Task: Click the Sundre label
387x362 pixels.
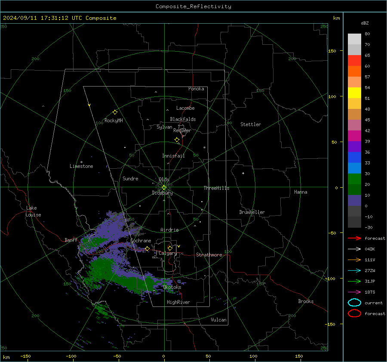Action: pyautogui.click(x=130, y=179)
